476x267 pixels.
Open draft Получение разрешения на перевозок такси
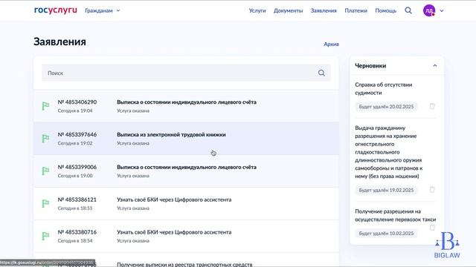click(x=395, y=215)
